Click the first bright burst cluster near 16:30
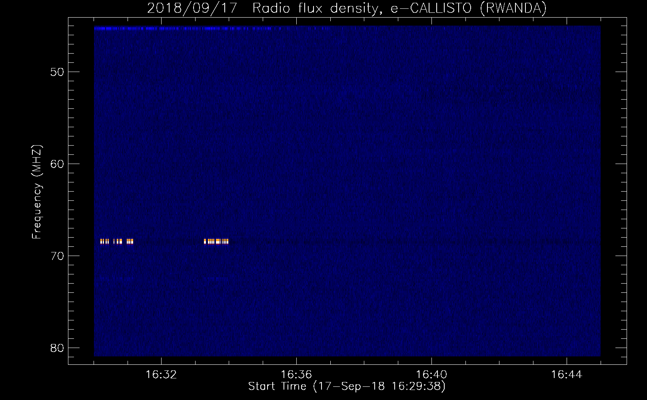The image size is (647, 400). pos(116,241)
